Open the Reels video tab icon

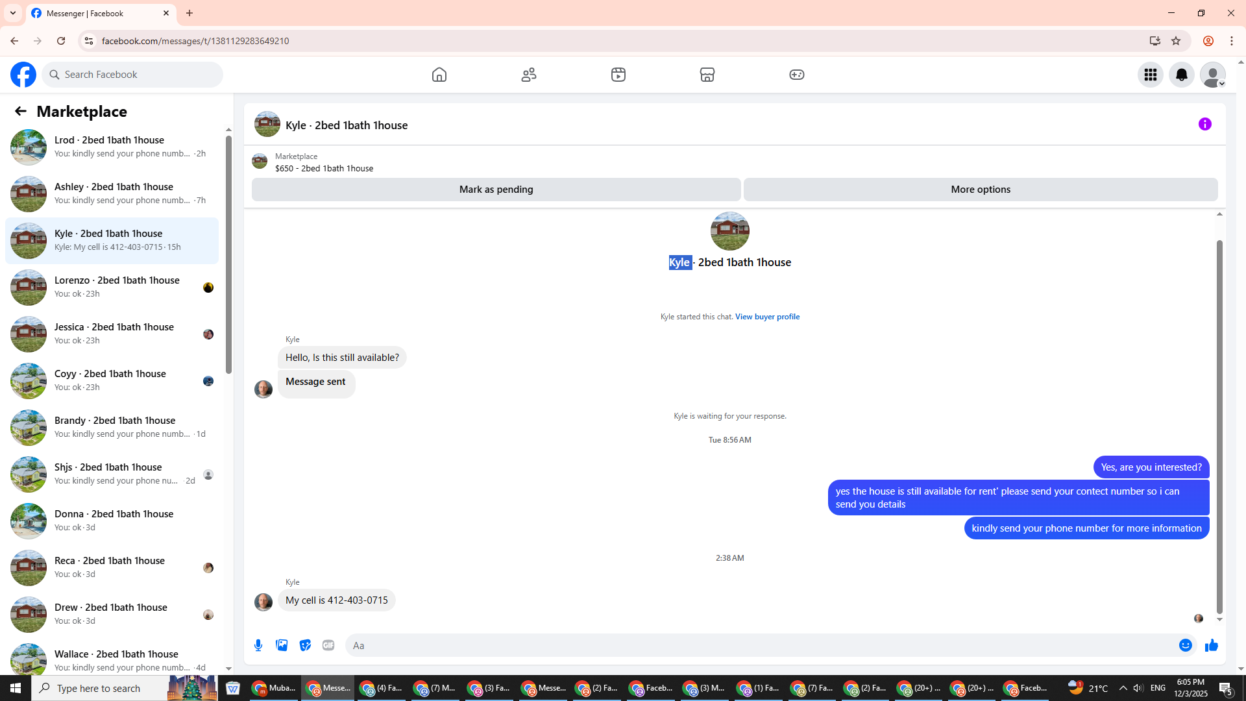[x=618, y=75]
